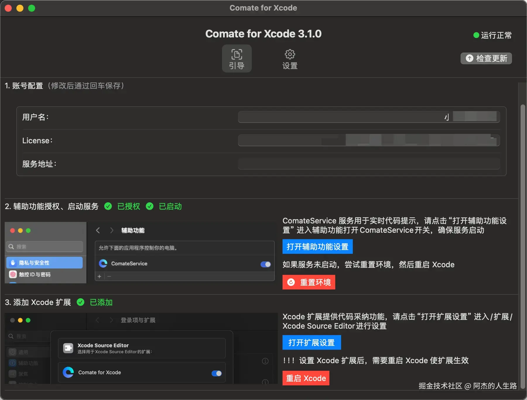Toggle the ComateService switch in the preview

(266, 264)
